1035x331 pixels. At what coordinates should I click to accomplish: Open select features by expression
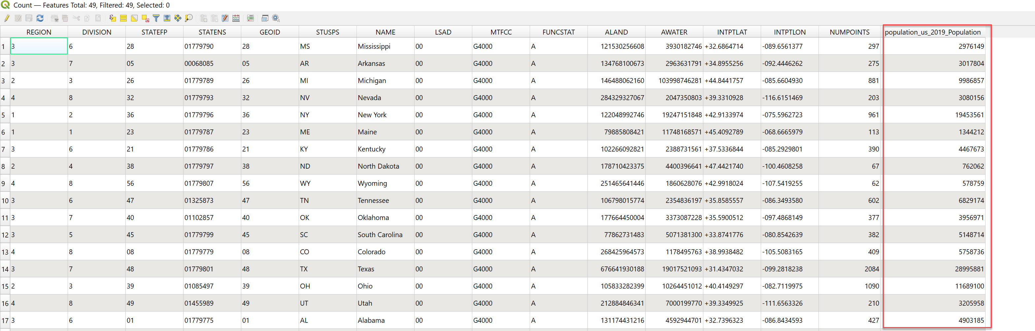(113, 18)
